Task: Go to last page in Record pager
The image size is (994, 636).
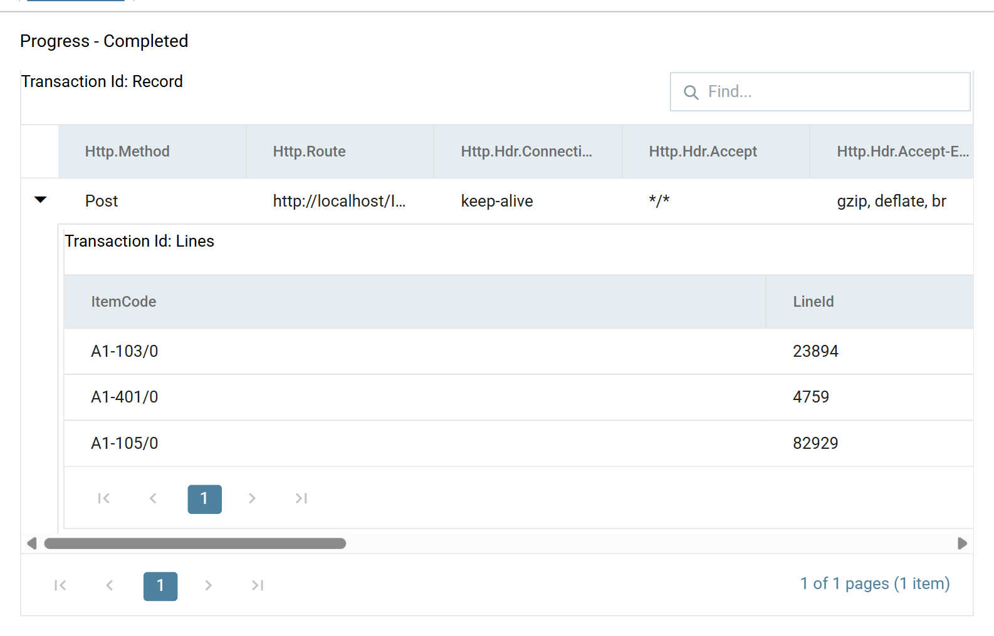Action: [258, 585]
